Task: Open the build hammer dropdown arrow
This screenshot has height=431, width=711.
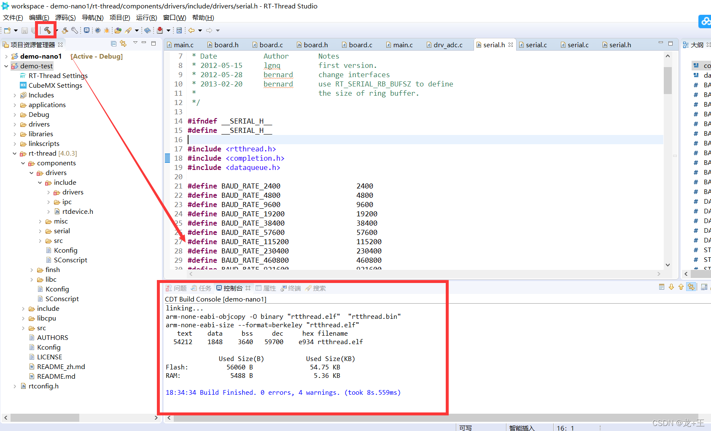Action: point(57,30)
